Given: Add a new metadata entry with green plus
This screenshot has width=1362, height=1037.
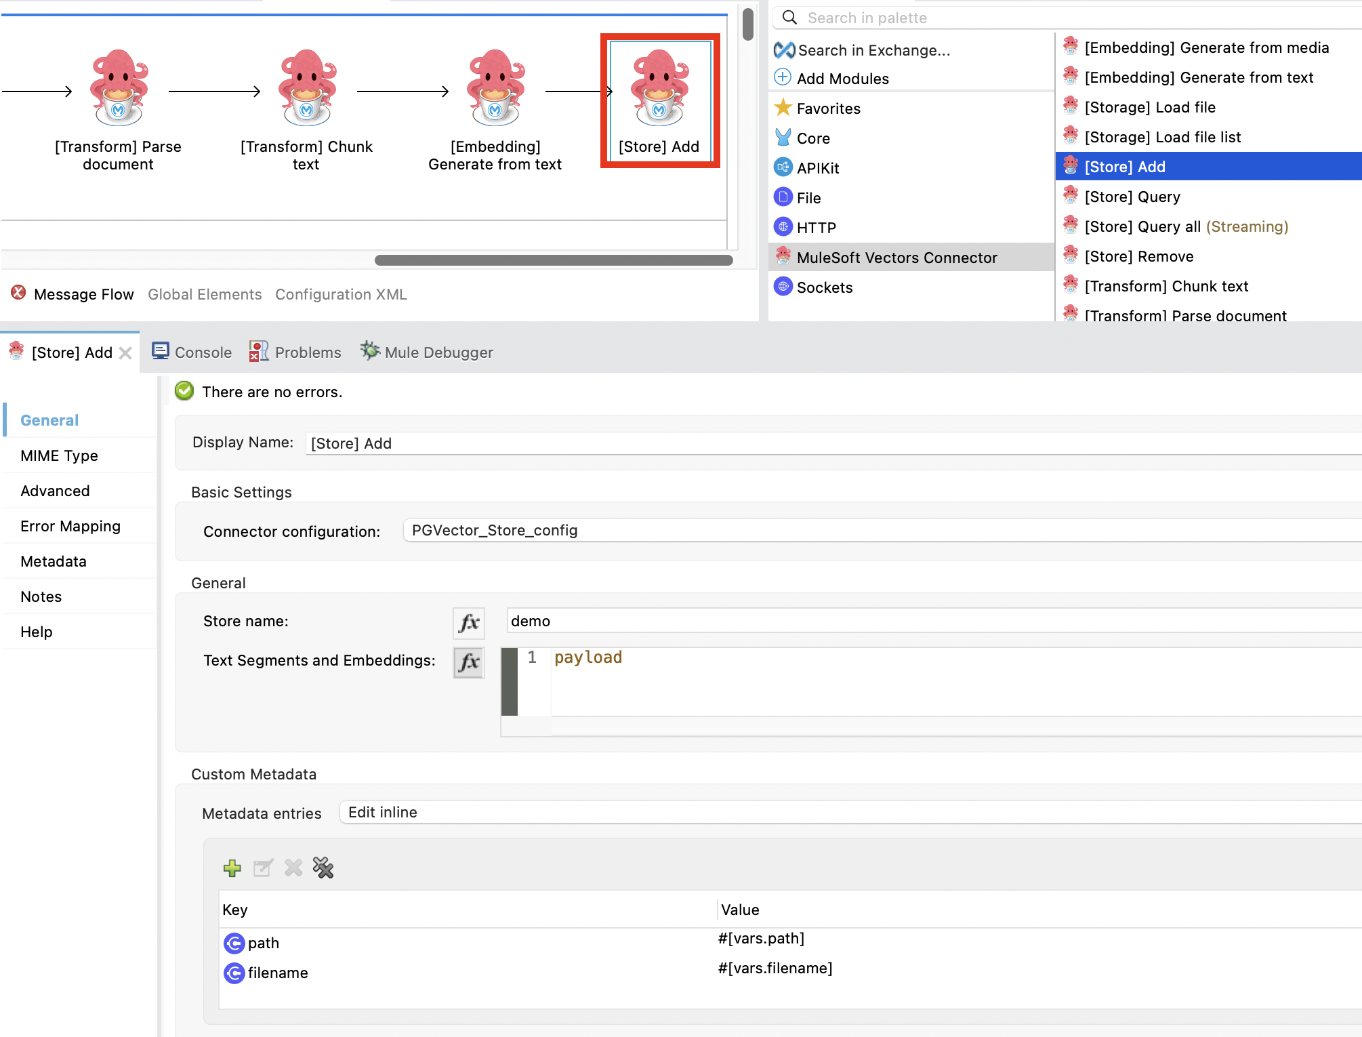Looking at the screenshot, I should click(232, 868).
